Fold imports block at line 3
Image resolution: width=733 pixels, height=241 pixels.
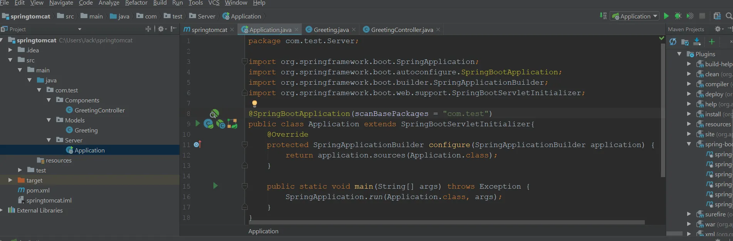[x=245, y=61]
